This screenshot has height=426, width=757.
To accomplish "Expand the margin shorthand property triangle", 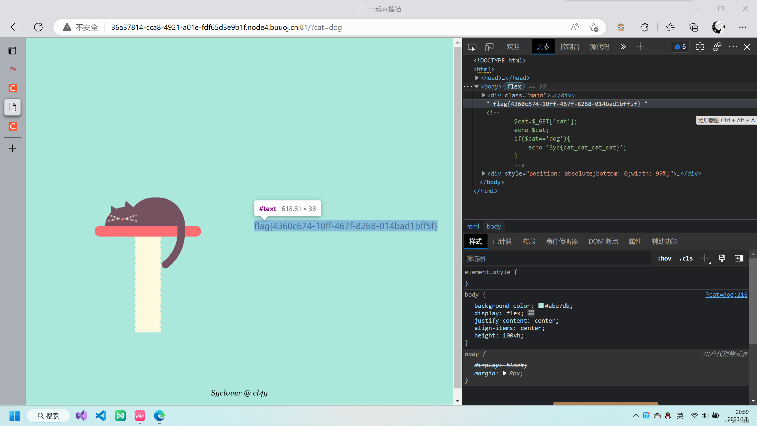I will [x=504, y=373].
